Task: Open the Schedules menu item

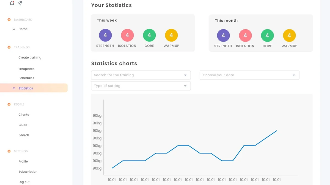Action: pos(26,78)
